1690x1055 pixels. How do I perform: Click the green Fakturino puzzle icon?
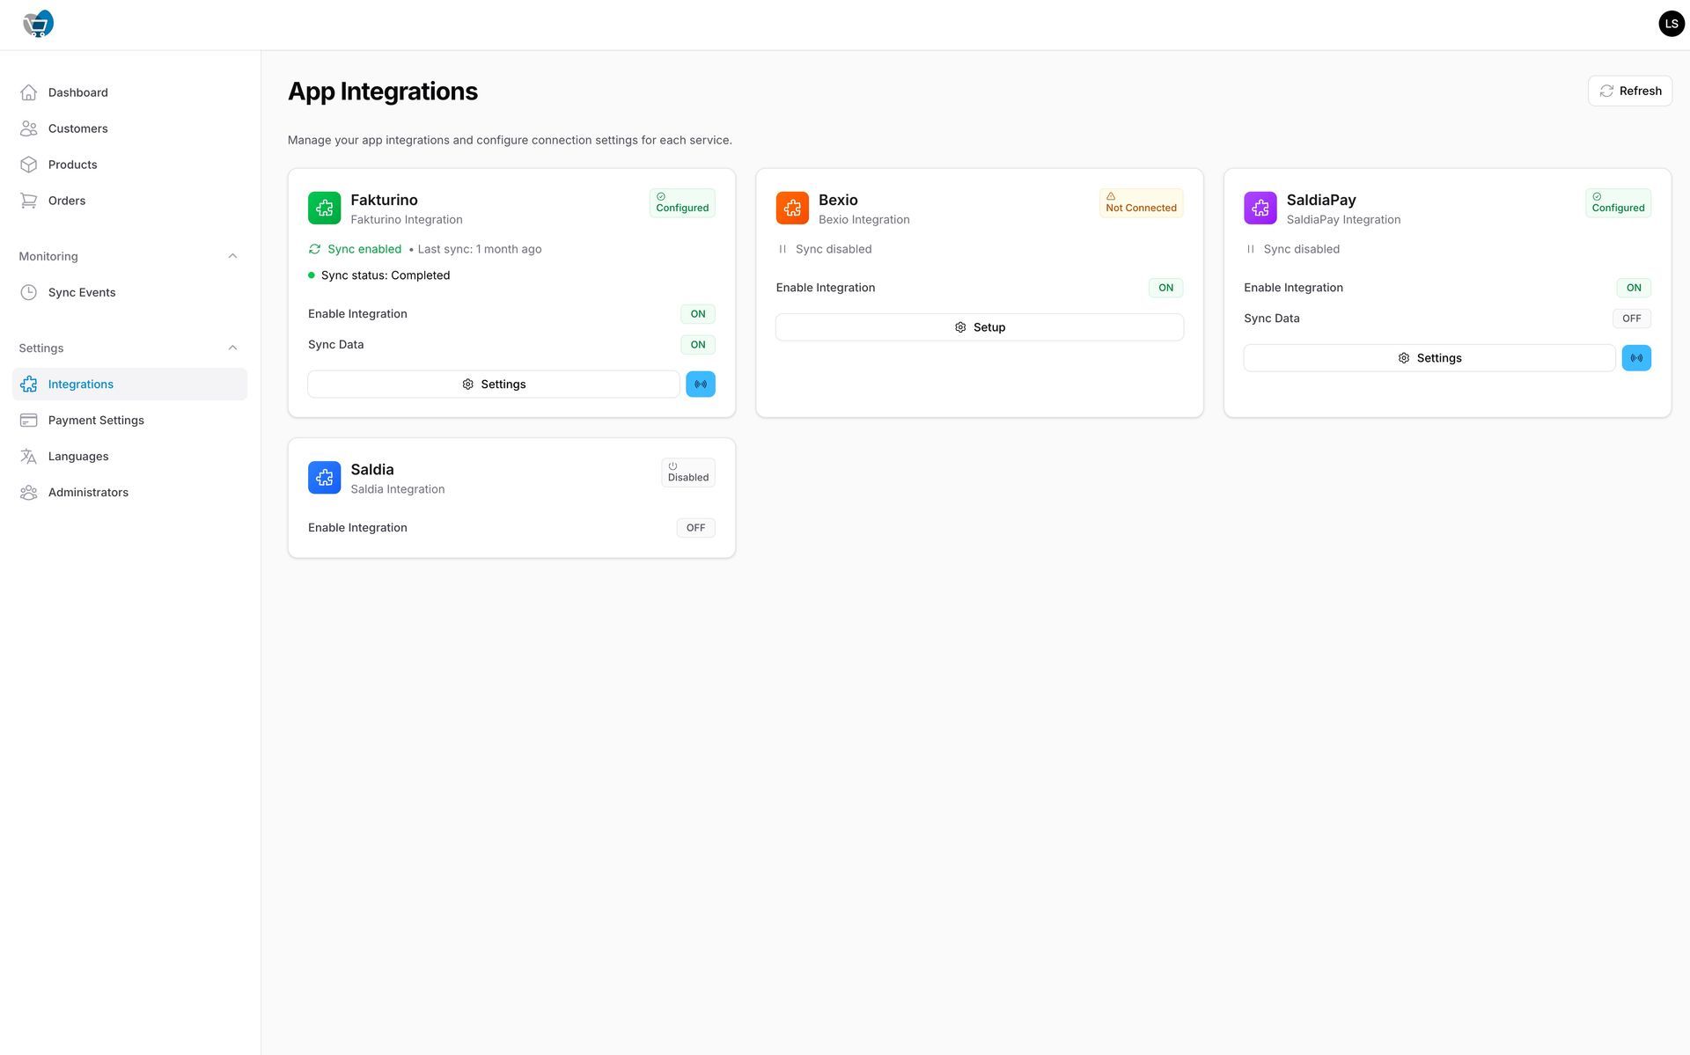tap(324, 209)
